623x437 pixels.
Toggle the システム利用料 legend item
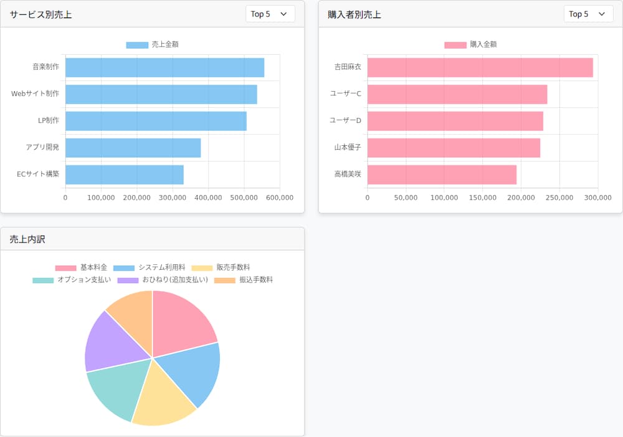150,267
